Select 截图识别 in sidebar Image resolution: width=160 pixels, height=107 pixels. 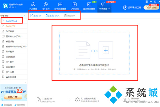(x=14, y=42)
